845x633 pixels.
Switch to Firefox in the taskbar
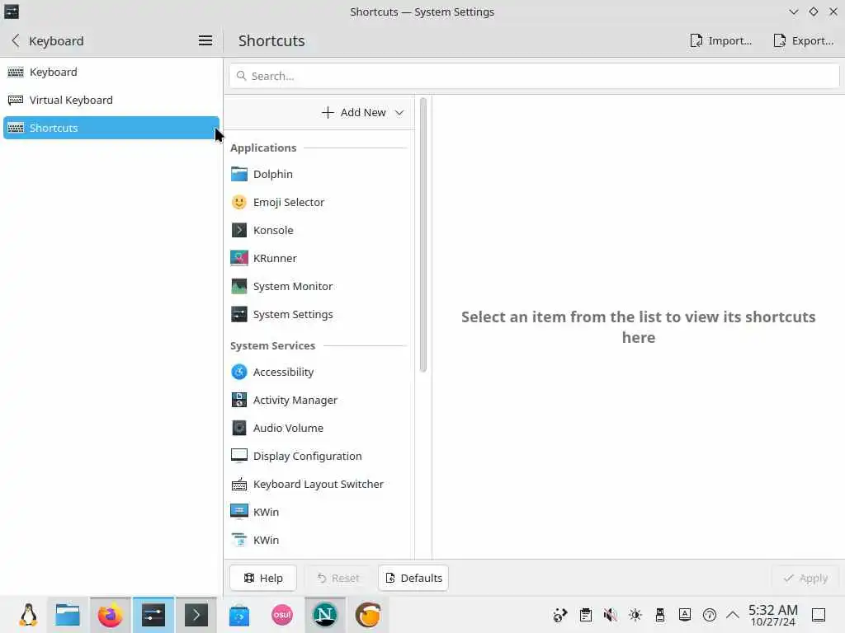point(110,615)
